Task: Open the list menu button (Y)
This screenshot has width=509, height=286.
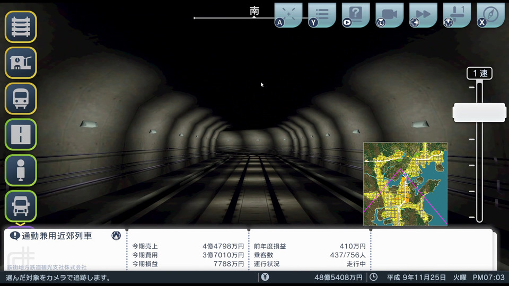Action: [x=322, y=15]
